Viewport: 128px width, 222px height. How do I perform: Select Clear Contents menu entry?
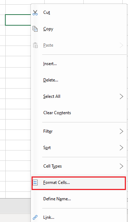[79, 113]
